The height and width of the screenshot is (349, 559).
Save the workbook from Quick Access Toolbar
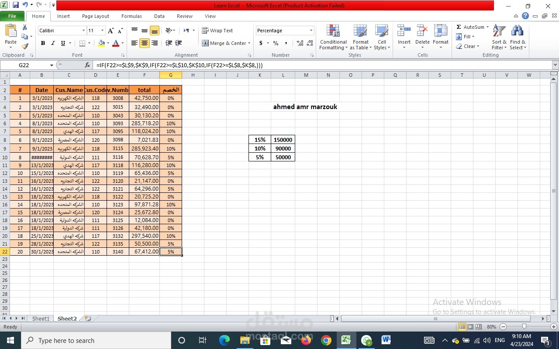tap(16, 5)
